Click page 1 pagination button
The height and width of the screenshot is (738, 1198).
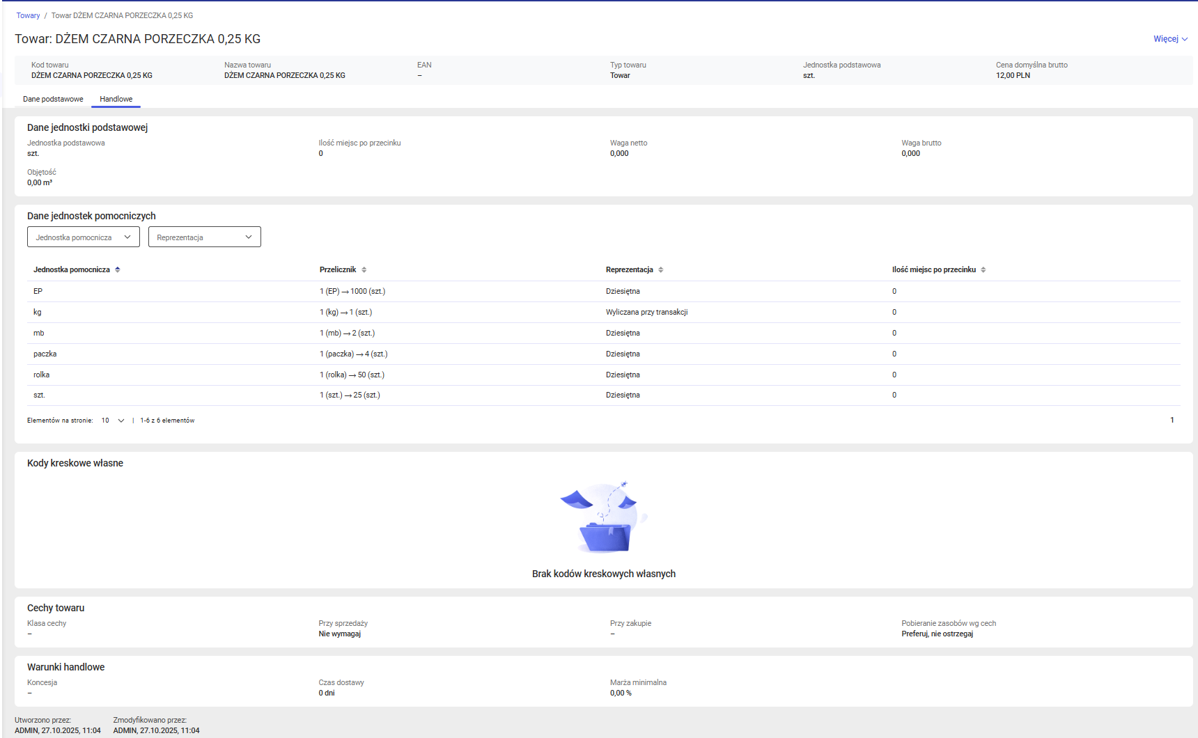point(1172,420)
